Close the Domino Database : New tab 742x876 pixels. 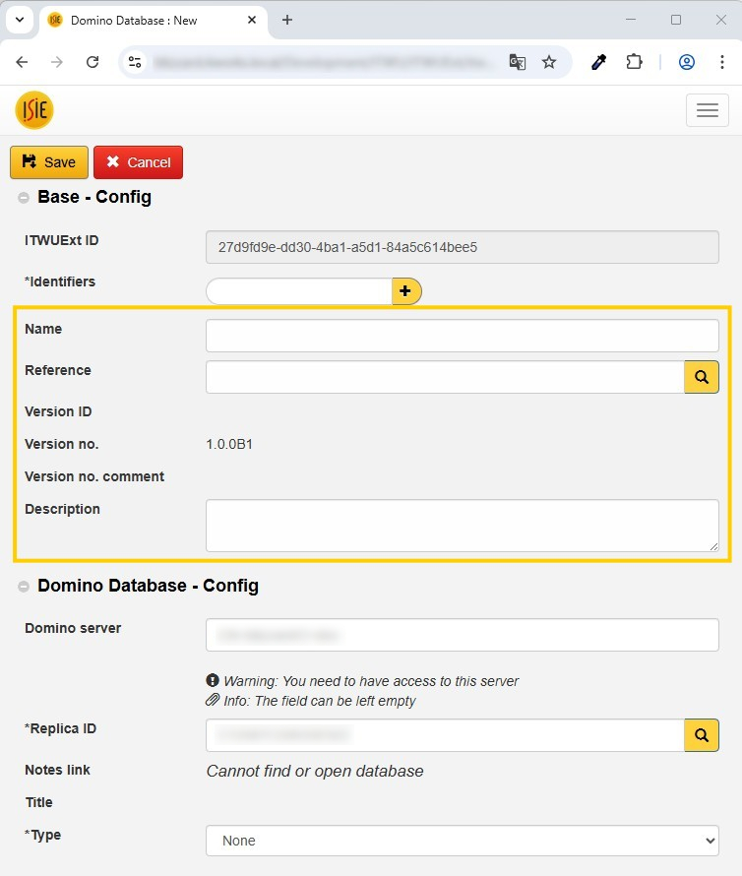tap(252, 20)
